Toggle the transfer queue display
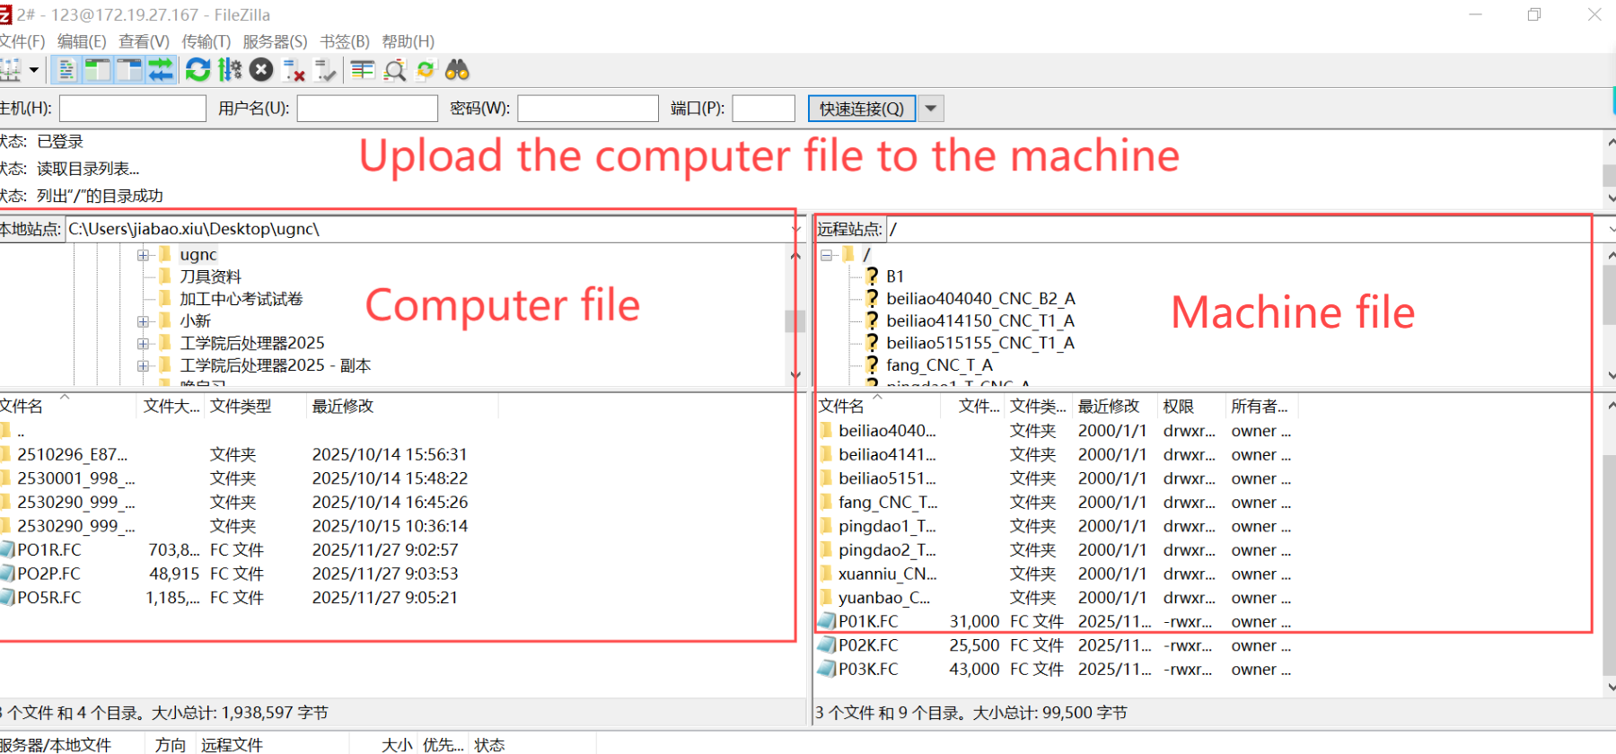 (161, 70)
